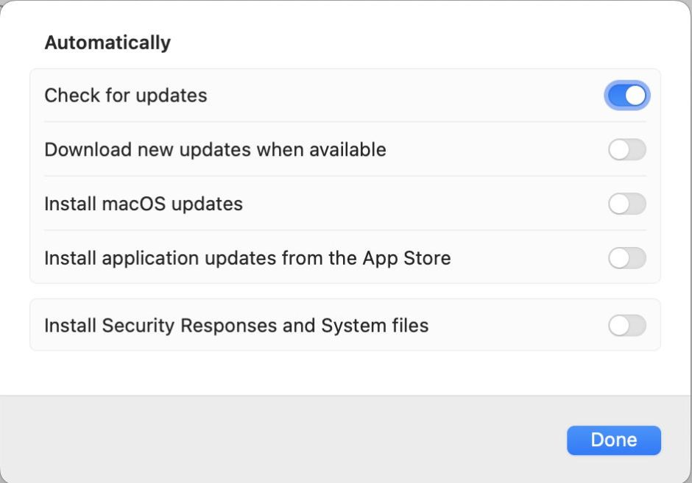This screenshot has width=692, height=483.
Task: Click the Done button
Action: (x=614, y=440)
